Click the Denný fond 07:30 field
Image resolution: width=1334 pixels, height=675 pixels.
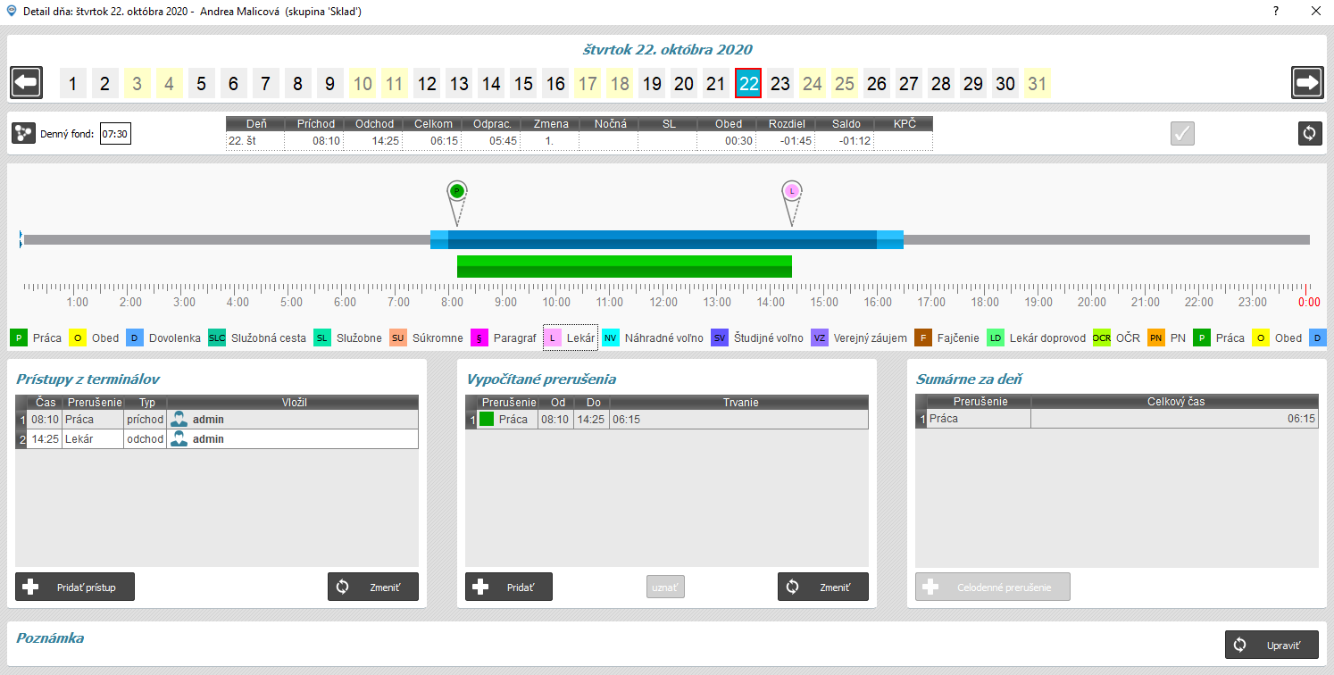tap(115, 134)
